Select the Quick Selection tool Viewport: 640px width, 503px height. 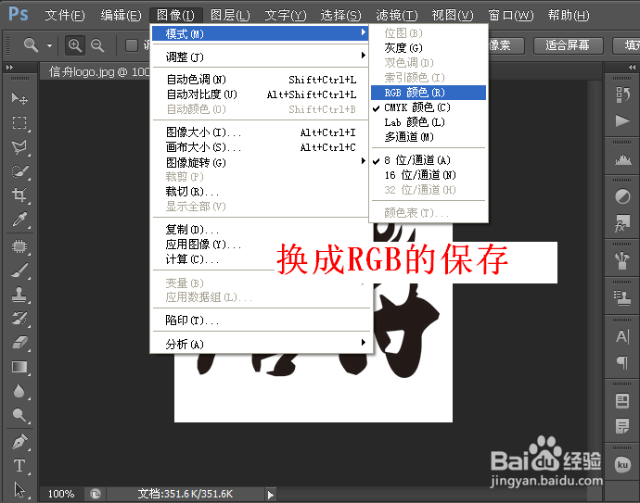(19, 171)
